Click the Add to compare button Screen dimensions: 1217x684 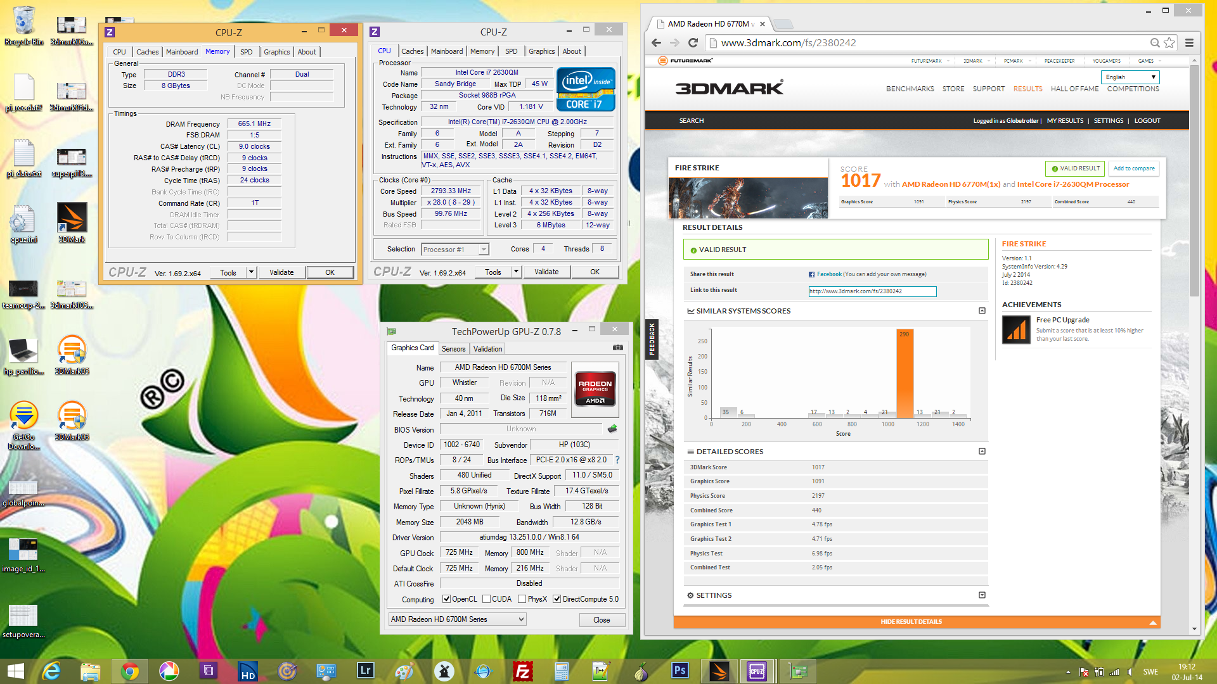(x=1134, y=168)
